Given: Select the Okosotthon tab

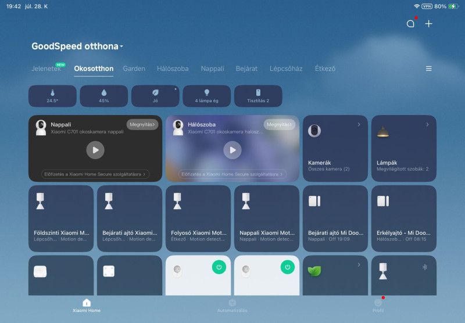Looking at the screenshot, I should 94,69.
